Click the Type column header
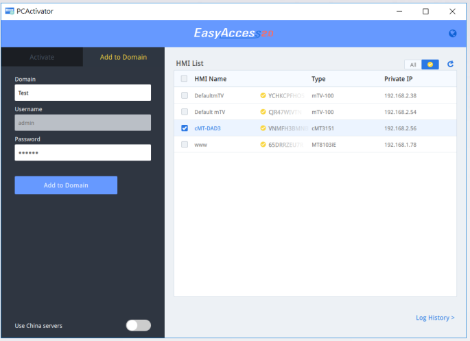Image resolution: width=470 pixels, height=341 pixels. [x=318, y=79]
